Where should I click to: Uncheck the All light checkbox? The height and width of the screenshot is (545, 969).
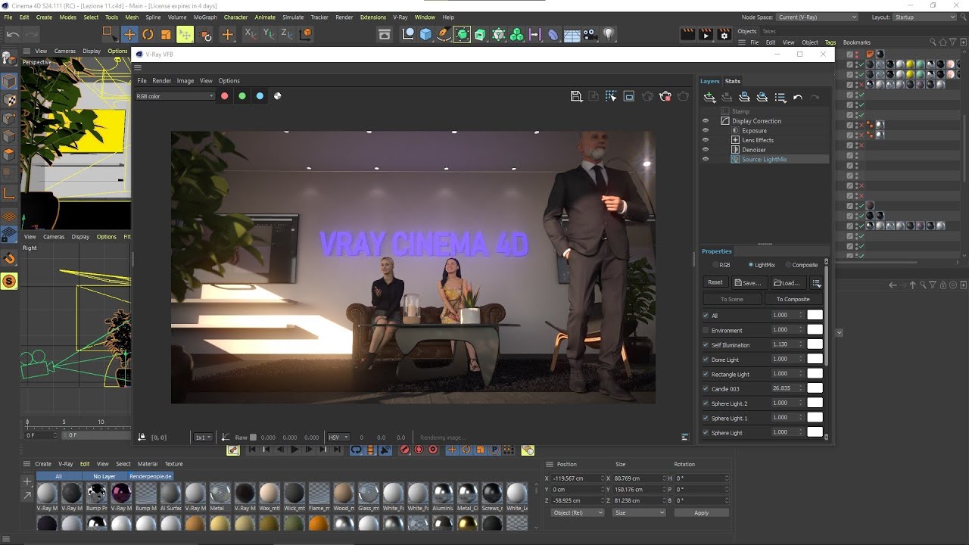point(706,316)
